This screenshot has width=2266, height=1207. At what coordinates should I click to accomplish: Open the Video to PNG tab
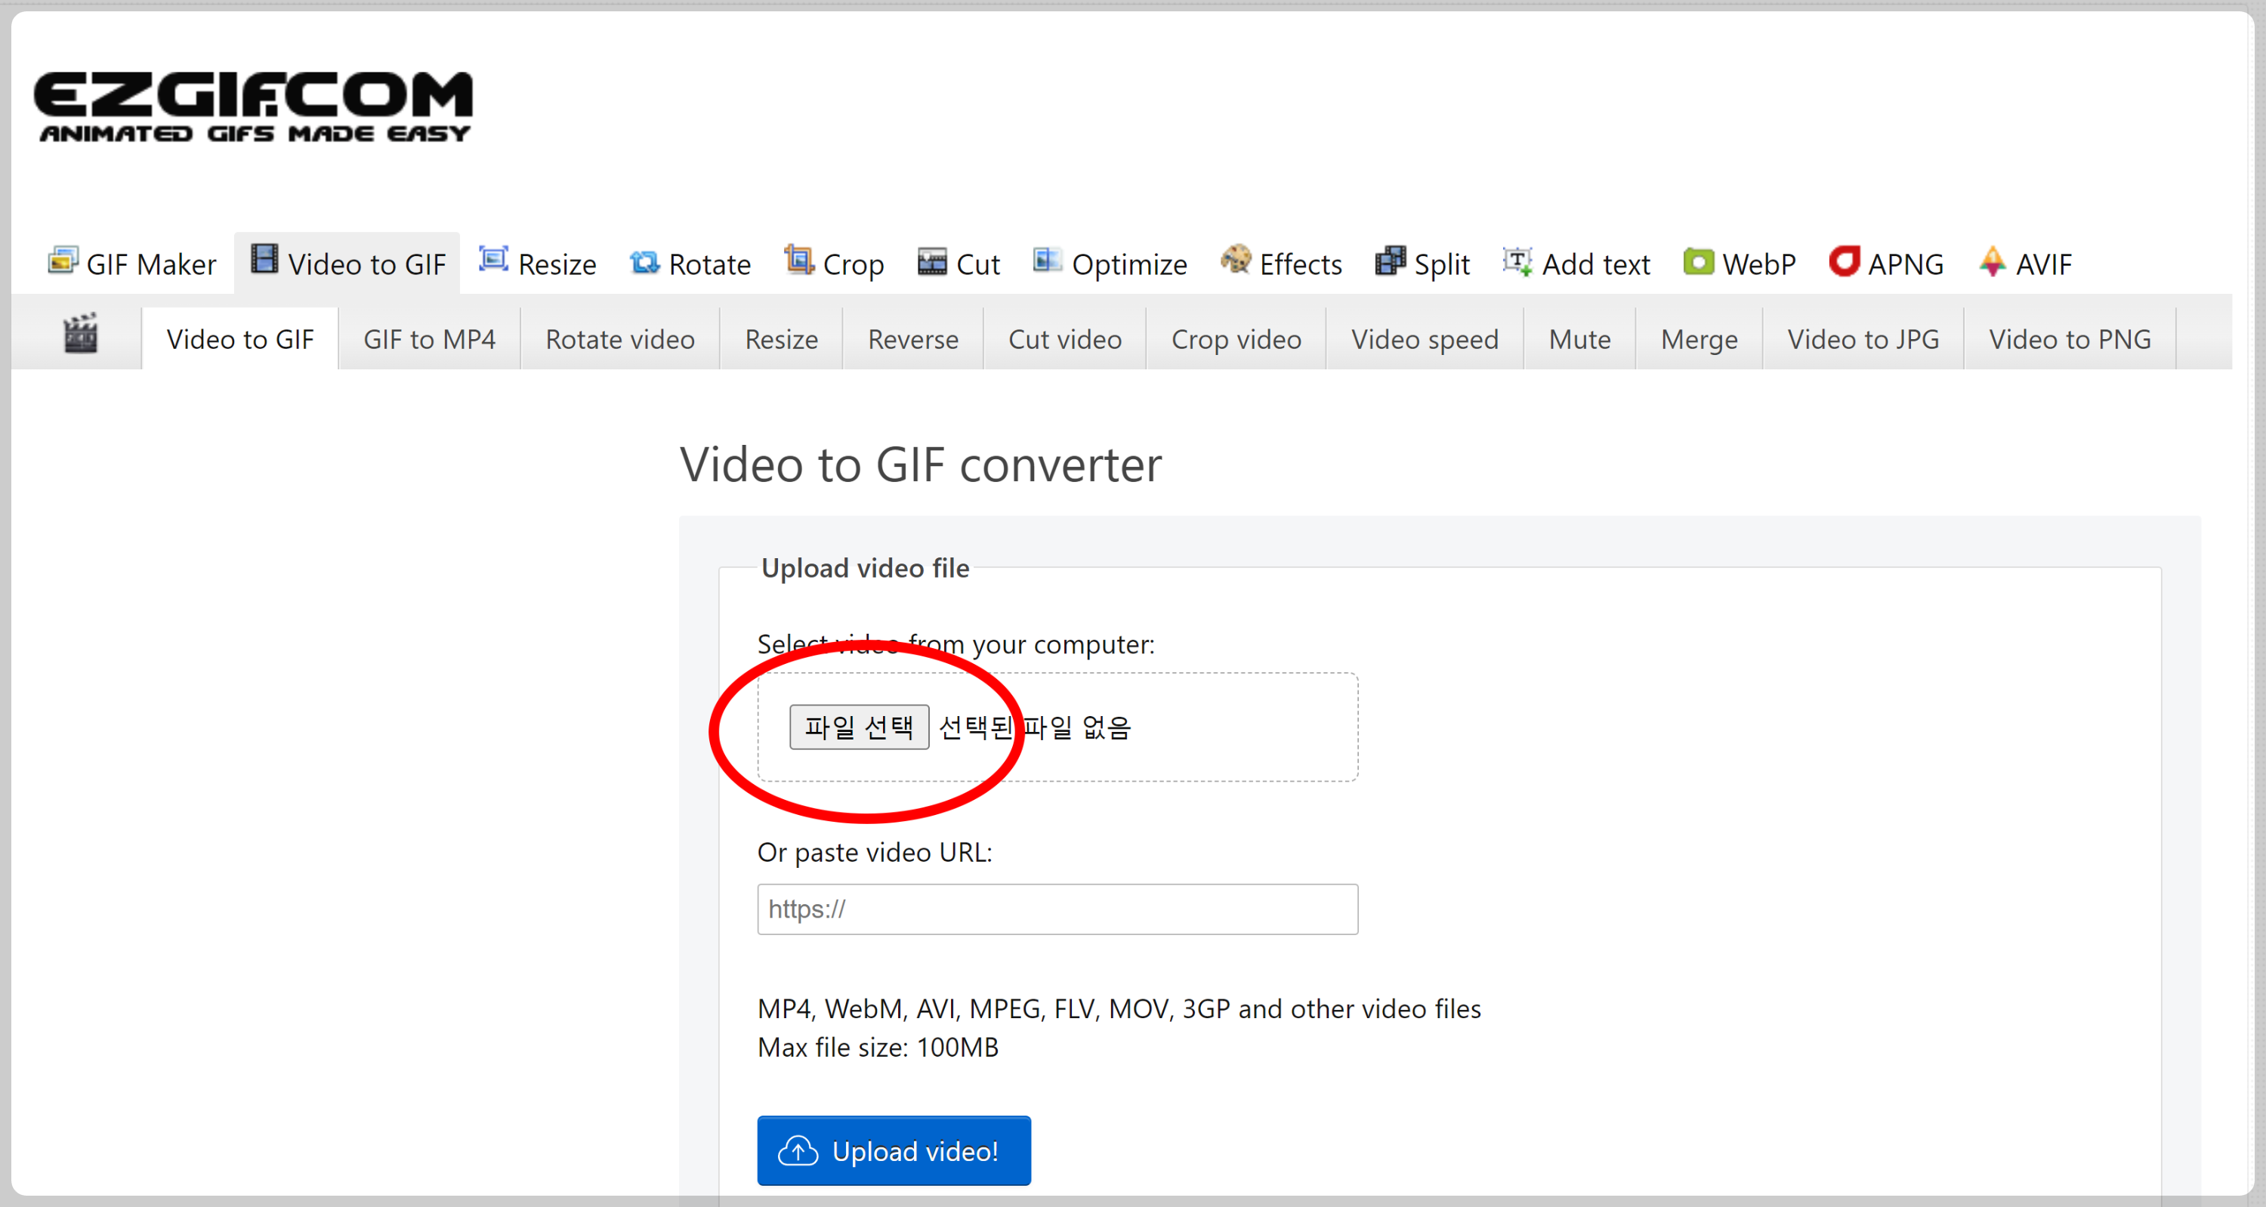[x=2069, y=340]
